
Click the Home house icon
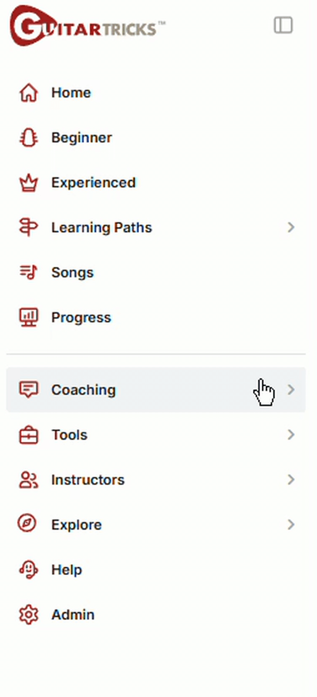click(28, 92)
